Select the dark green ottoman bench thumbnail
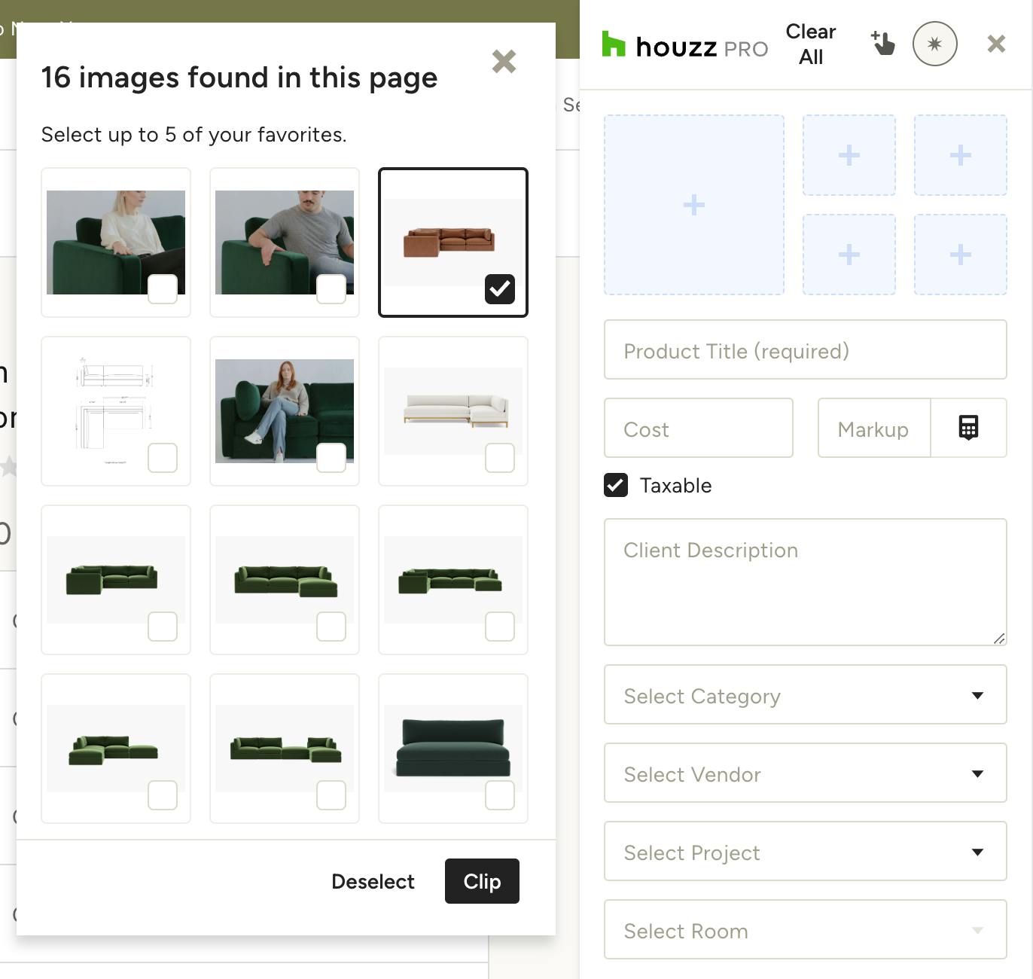Screen dimensions: 1033x979 click(453, 748)
